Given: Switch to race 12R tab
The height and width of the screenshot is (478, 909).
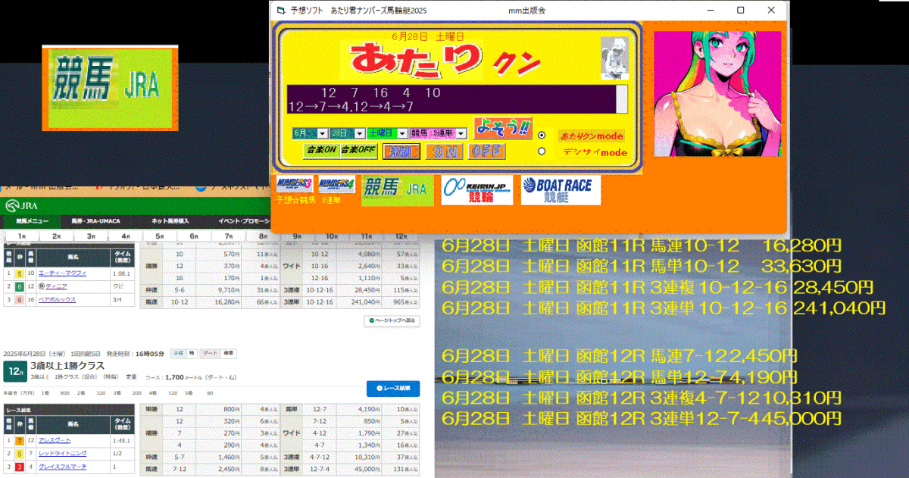Looking at the screenshot, I should pyautogui.click(x=401, y=236).
